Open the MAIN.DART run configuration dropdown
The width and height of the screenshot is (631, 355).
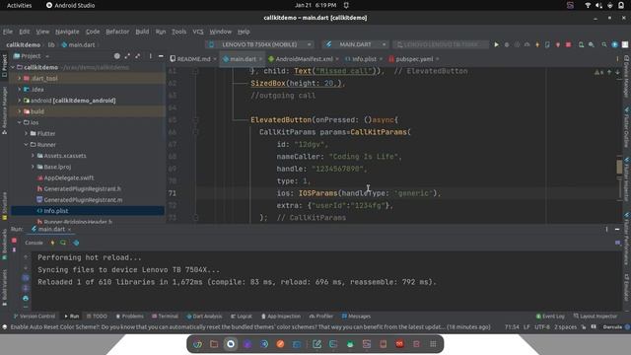pyautogui.click(x=355, y=44)
